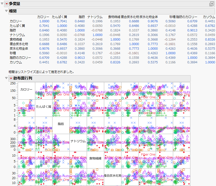Click the カロリー column header in correlation table
216x186 pixels.
point(43,17)
